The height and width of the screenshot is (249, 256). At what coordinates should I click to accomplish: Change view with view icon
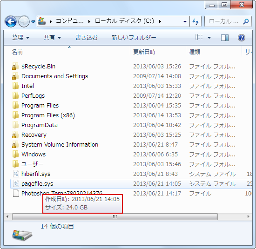coord(199,37)
